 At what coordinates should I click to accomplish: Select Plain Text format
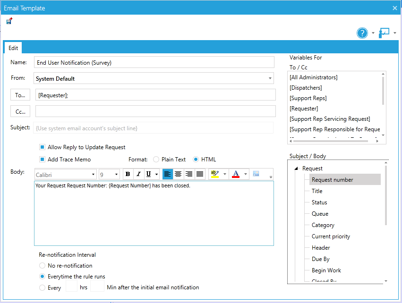click(156, 160)
